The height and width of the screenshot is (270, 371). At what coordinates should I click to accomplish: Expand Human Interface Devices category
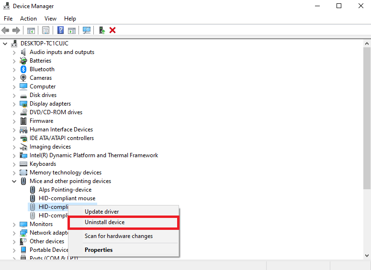tap(14, 130)
